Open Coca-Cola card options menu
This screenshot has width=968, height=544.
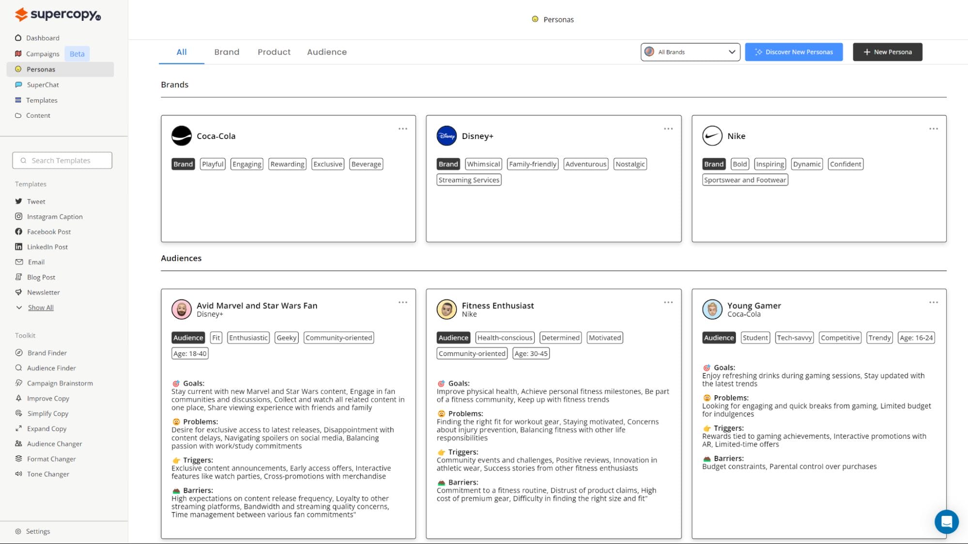click(402, 129)
